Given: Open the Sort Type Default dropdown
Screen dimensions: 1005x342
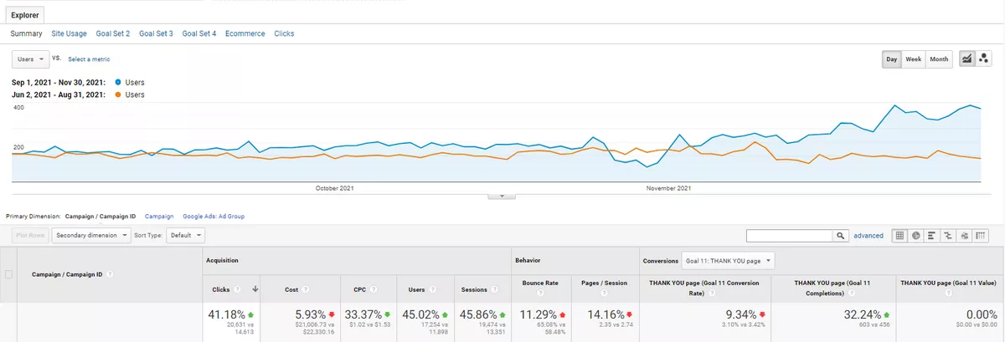Looking at the screenshot, I should 184,236.
